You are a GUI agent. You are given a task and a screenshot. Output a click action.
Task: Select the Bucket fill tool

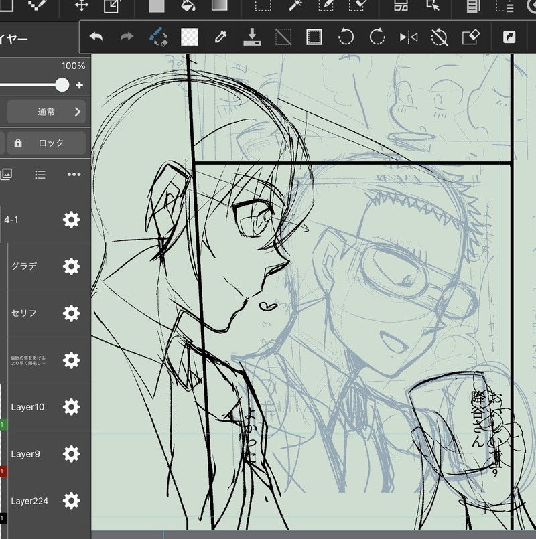188,5
